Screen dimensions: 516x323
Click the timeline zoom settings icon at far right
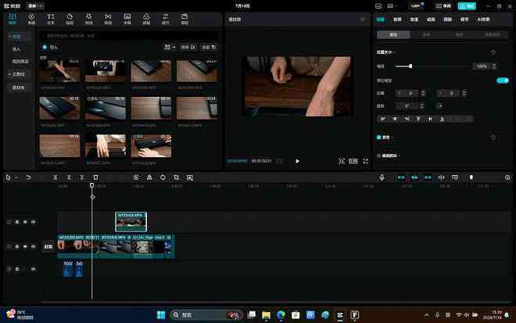pos(507,178)
